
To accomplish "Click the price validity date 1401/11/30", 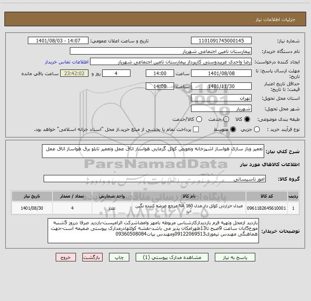I will [x=221, y=86].
